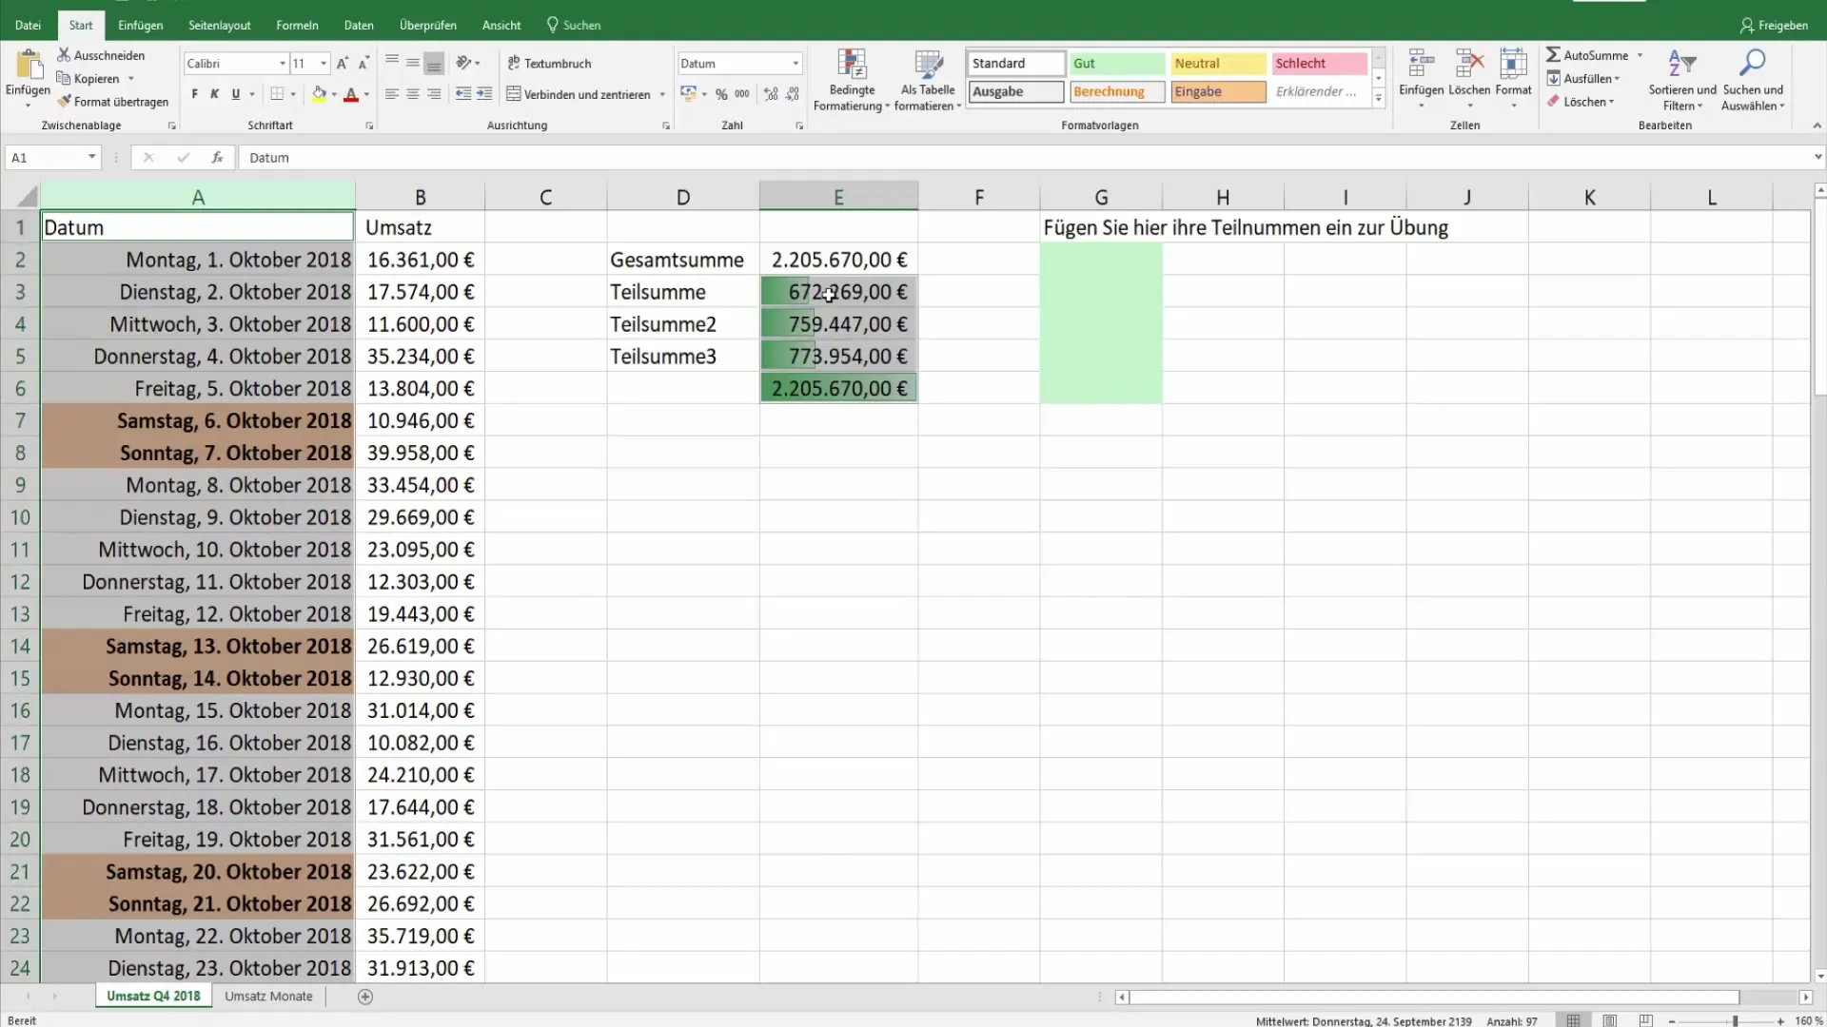Open the Datum number format dropdown
The image size is (1827, 1027).
coord(796,64)
